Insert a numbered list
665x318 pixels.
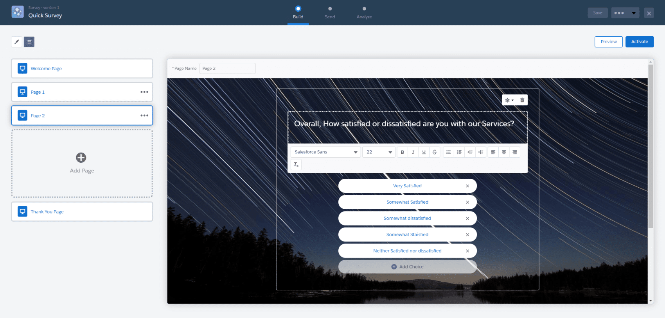[459, 152]
